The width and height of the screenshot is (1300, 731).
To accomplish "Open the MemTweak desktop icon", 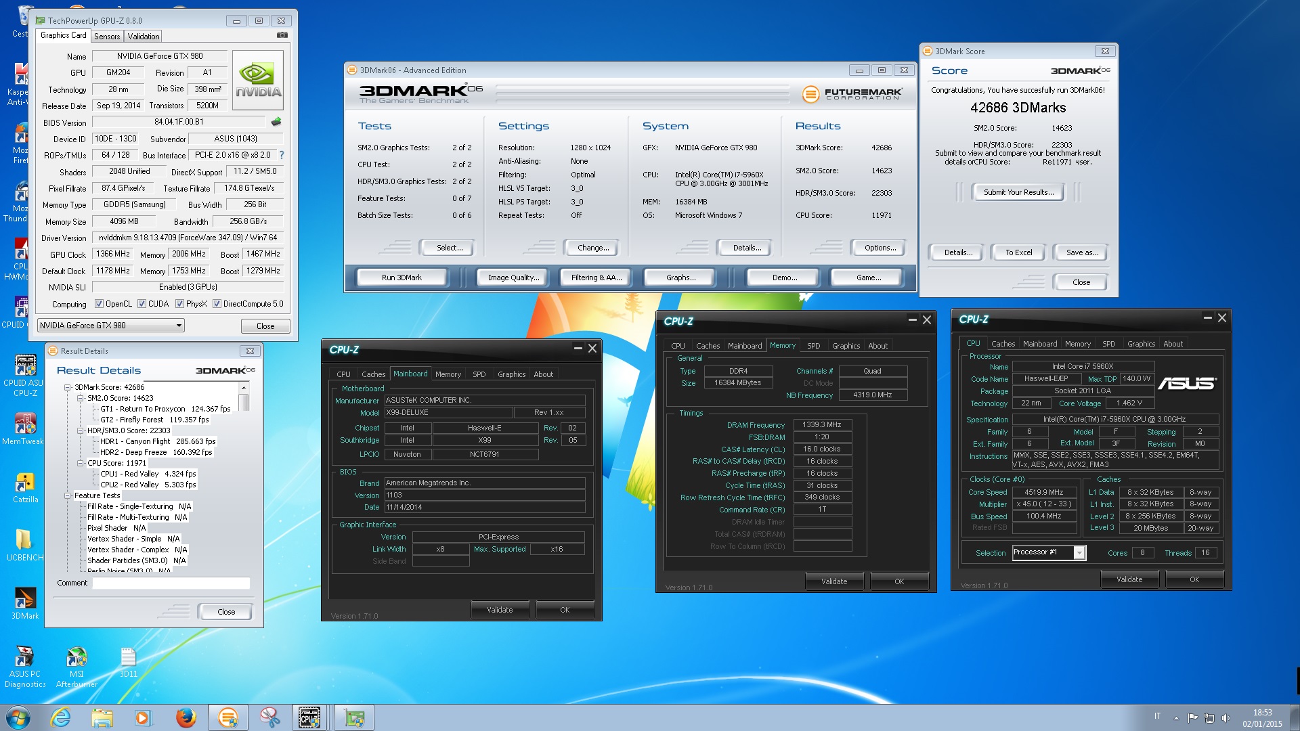I will pyautogui.click(x=24, y=428).
